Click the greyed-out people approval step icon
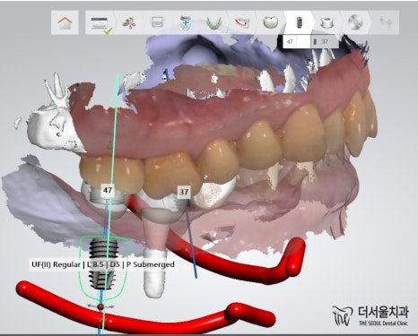Image resolution: width=418 pixels, height=336 pixels. click(x=386, y=22)
